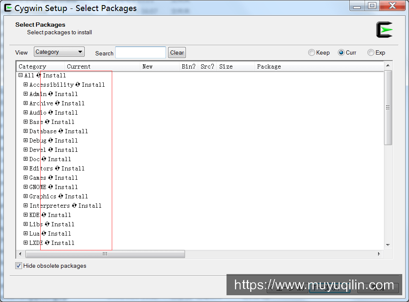Expand the Interpreters category
Viewport: 409px width, 302px height.
point(25,206)
